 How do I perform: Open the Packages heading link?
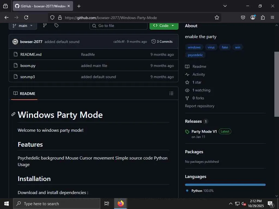click(194, 152)
